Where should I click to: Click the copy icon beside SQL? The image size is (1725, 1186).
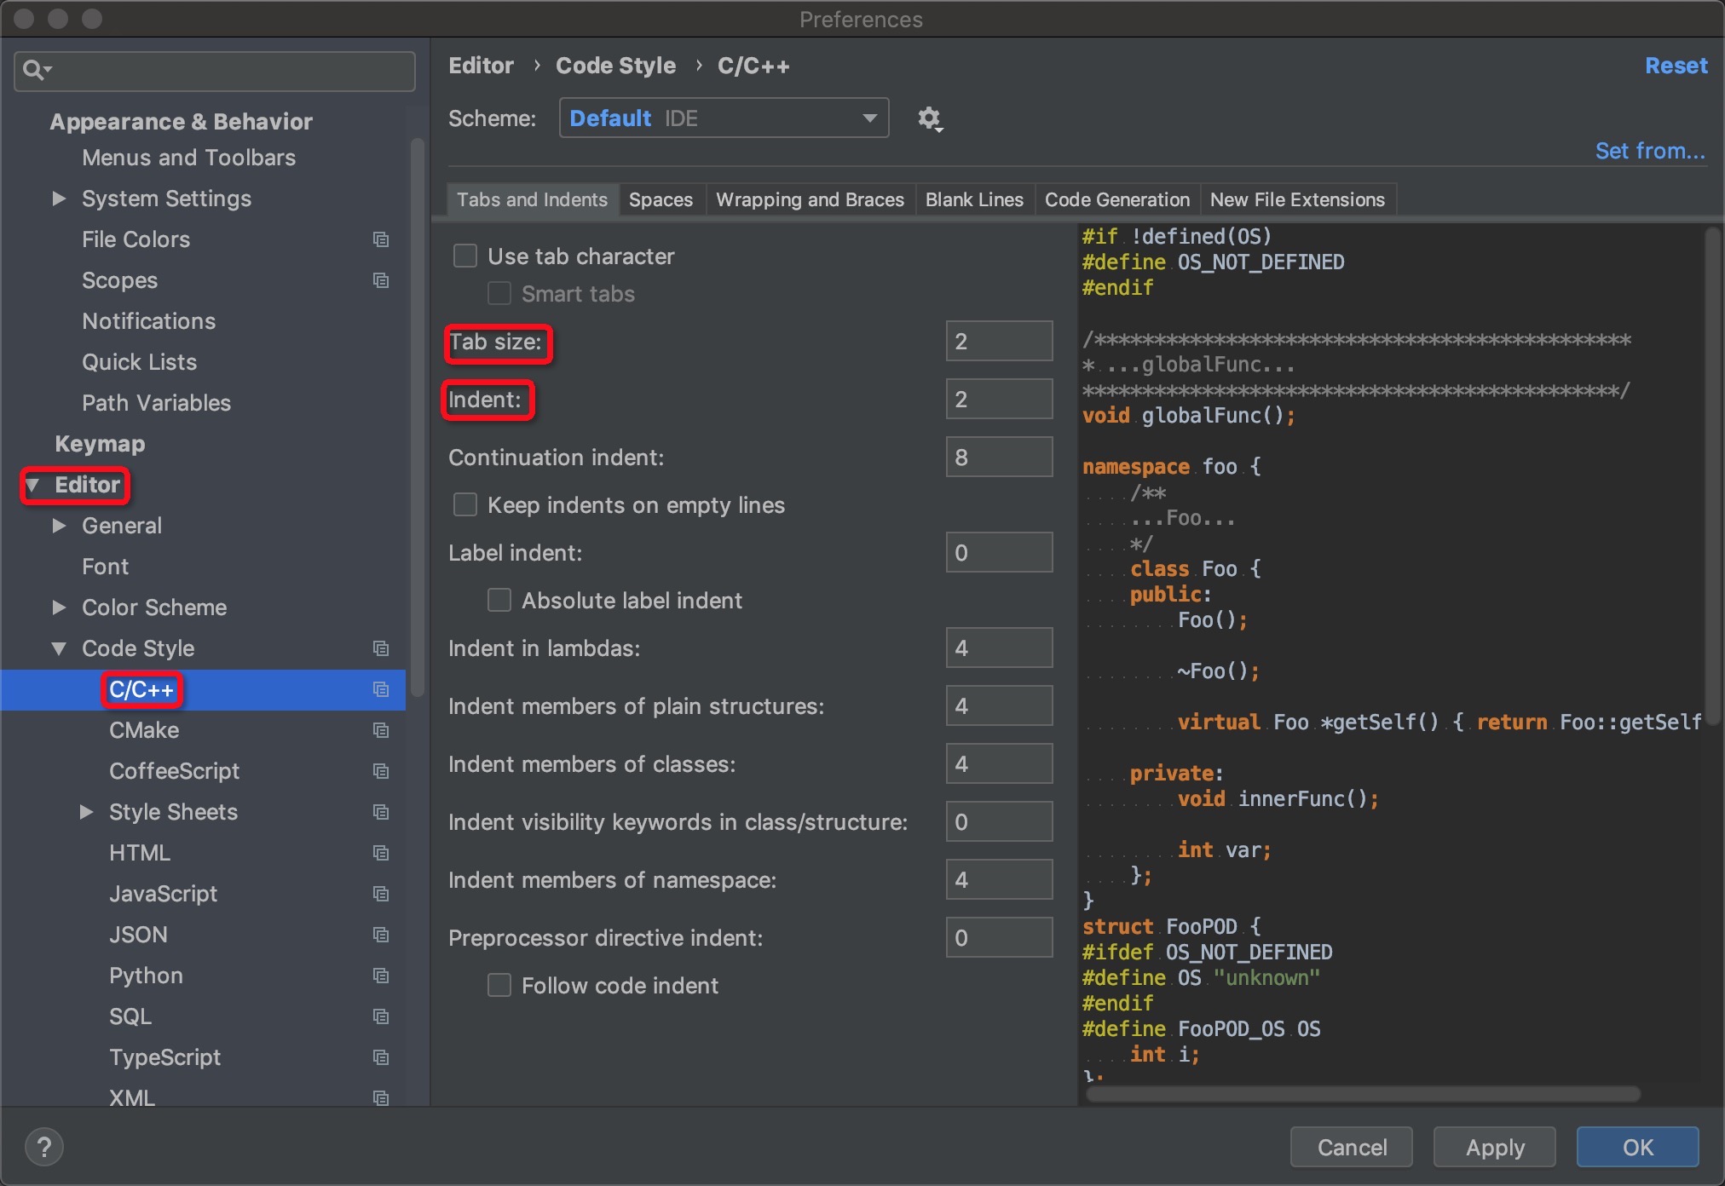click(x=381, y=1016)
